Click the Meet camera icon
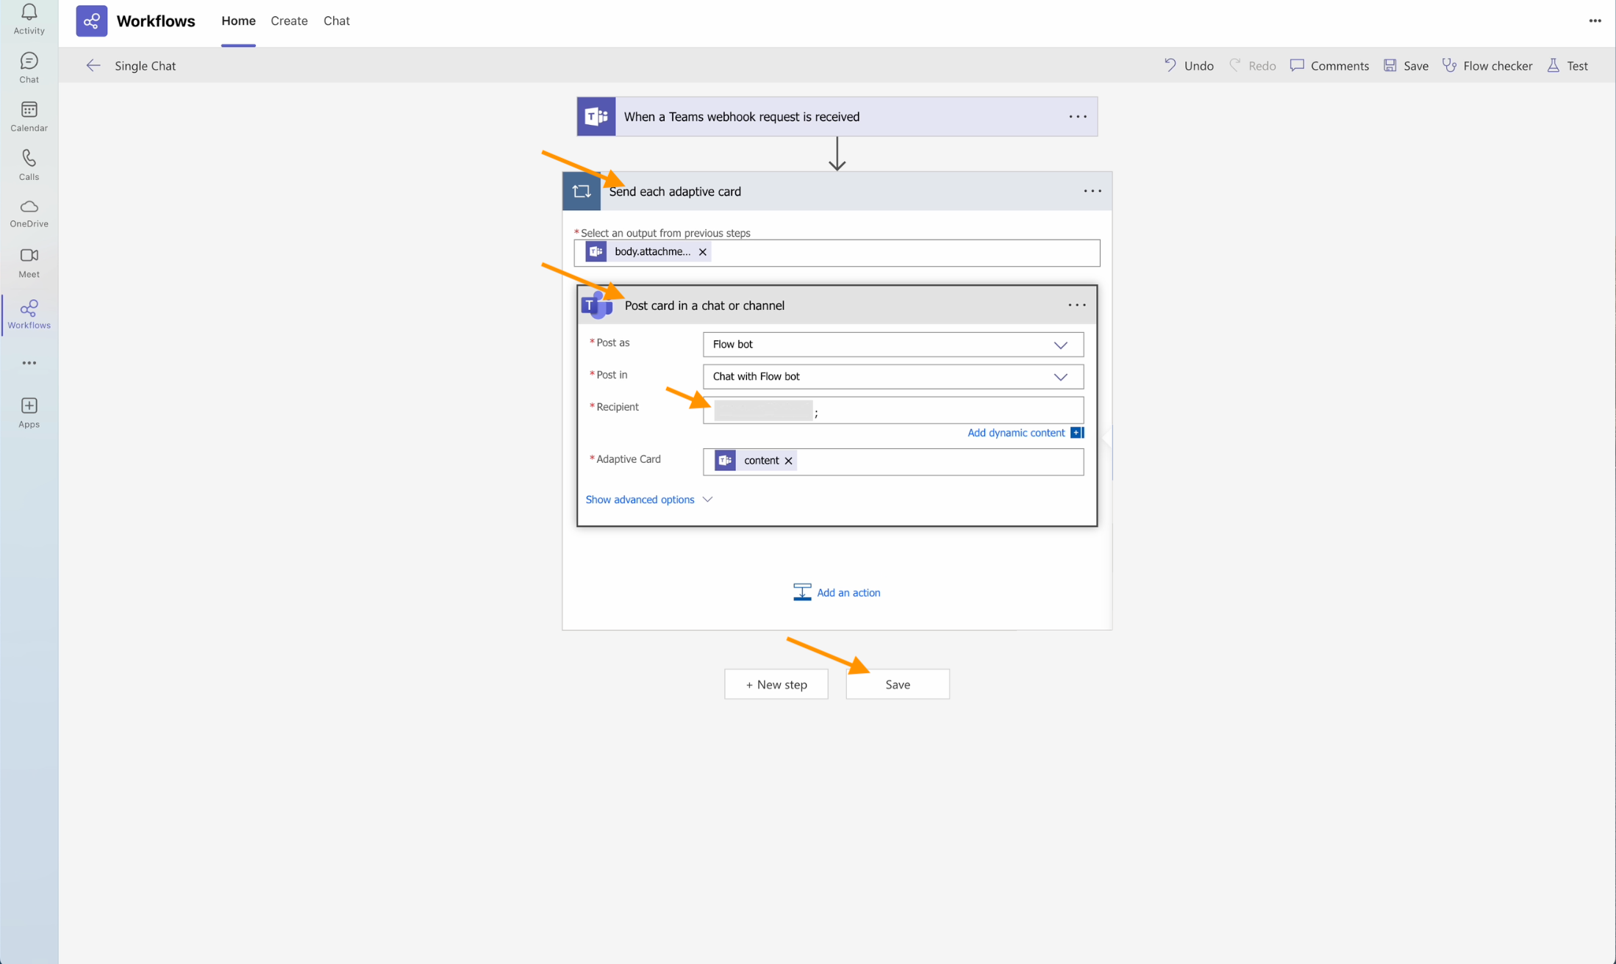1616x964 pixels. [x=29, y=256]
